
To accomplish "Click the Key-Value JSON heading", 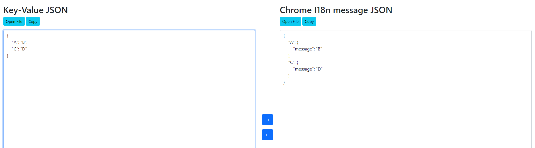I will click(x=36, y=10).
